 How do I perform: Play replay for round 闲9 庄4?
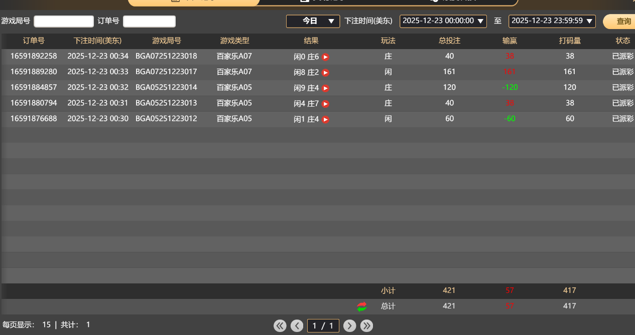(x=325, y=89)
